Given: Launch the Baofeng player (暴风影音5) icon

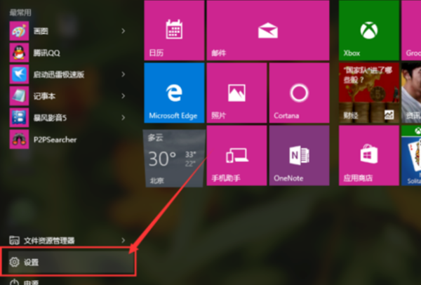Looking at the screenshot, I should (x=20, y=118).
